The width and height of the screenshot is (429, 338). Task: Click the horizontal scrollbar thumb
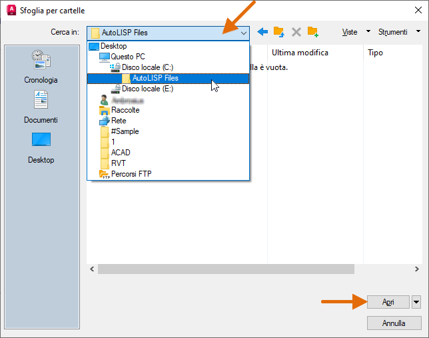(x=226, y=269)
